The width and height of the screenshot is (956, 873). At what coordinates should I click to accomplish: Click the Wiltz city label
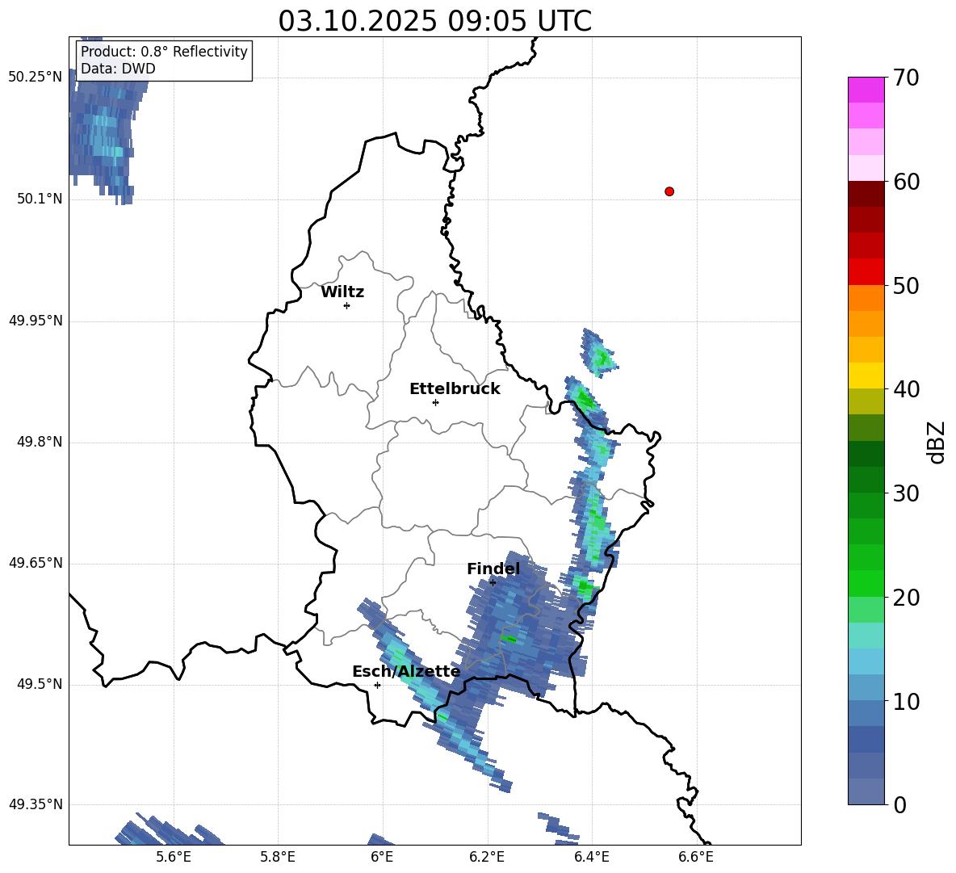coord(342,292)
